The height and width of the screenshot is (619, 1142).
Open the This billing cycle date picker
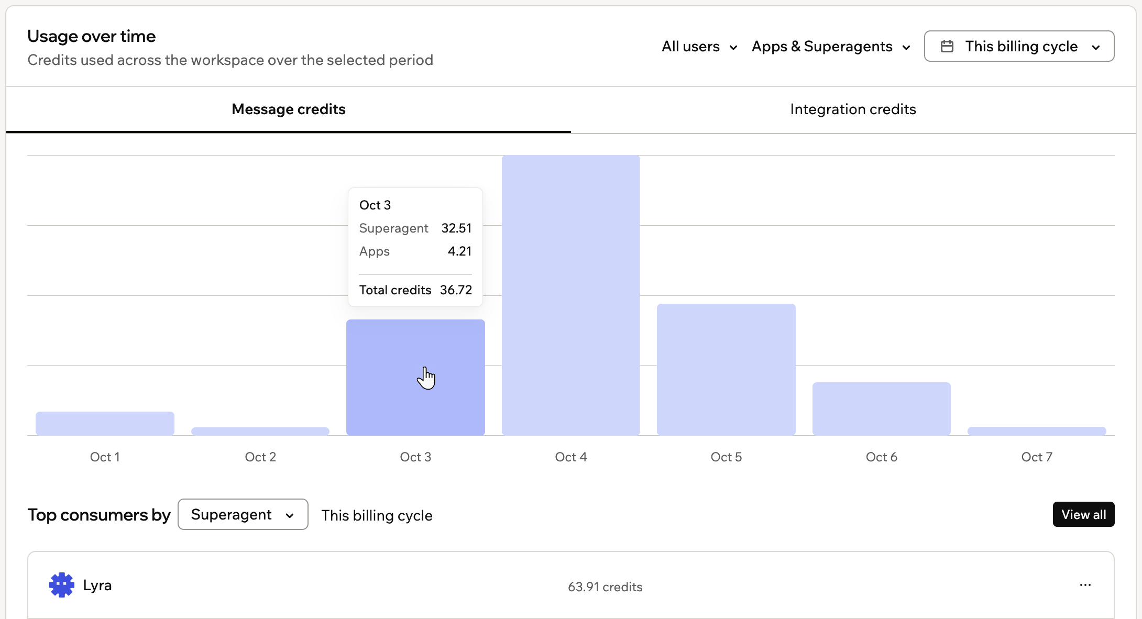(x=1019, y=46)
